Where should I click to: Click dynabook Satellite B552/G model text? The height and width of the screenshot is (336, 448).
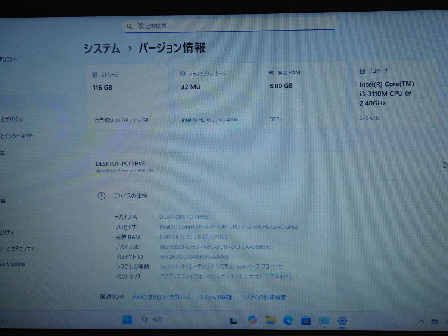point(125,171)
